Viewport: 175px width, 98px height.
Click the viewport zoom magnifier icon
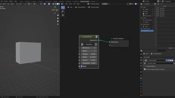(58, 15)
